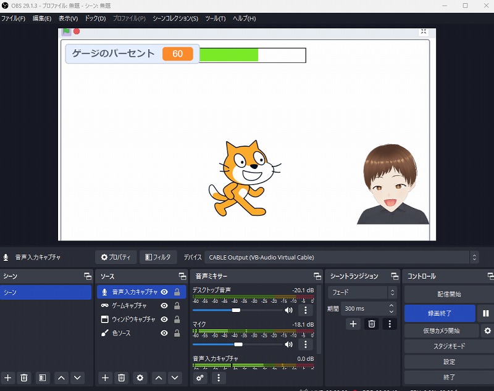Open フェード transition dropdown
The height and width of the screenshot is (391, 494).
pyautogui.click(x=362, y=292)
